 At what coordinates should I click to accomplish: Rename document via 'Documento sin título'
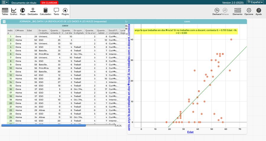(x=24, y=2)
